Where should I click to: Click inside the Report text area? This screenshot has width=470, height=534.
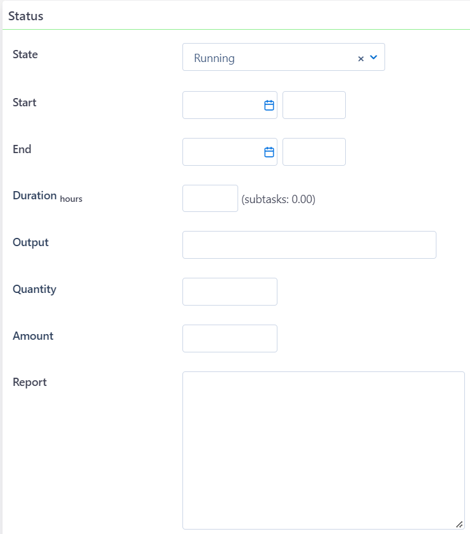click(323, 449)
